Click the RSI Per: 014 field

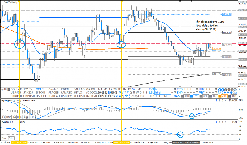pyautogui.click(x=11, y=138)
